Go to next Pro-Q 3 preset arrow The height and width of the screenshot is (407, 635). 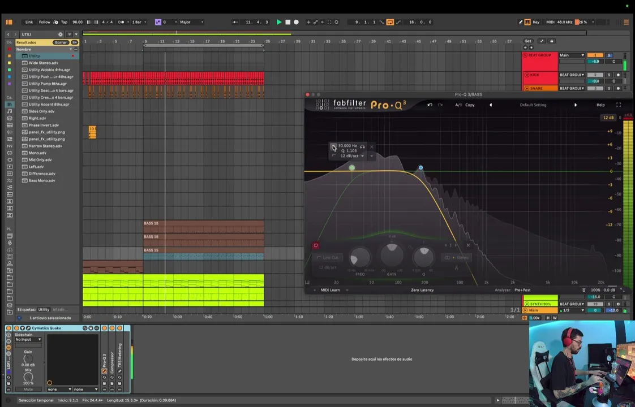tap(576, 105)
